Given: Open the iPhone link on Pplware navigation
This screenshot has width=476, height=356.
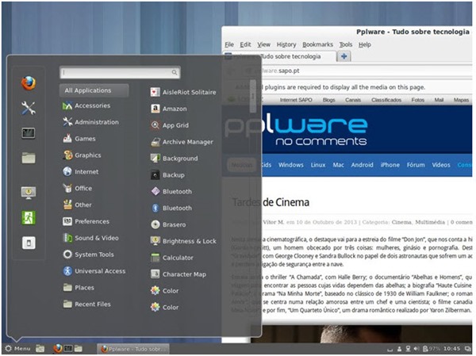Looking at the screenshot, I should (390, 165).
